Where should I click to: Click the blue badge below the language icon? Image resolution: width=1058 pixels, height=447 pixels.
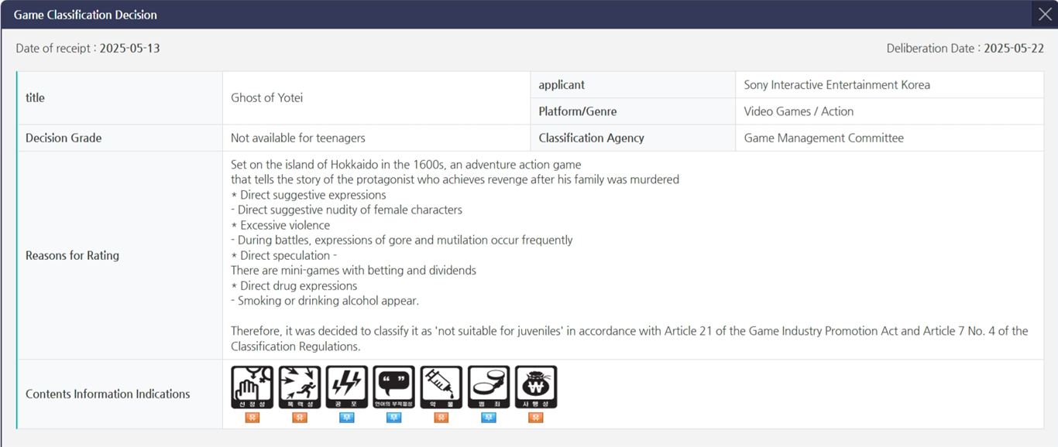pyautogui.click(x=394, y=418)
